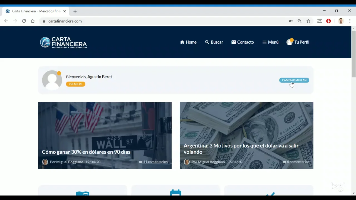Open the Menú hamburger item
The height and width of the screenshot is (200, 356).
pyautogui.click(x=270, y=42)
